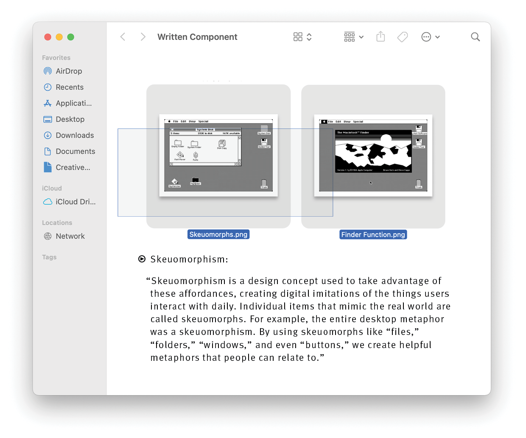Click the iCloud Drive cloud icon
The image size is (526, 438).
(48, 202)
